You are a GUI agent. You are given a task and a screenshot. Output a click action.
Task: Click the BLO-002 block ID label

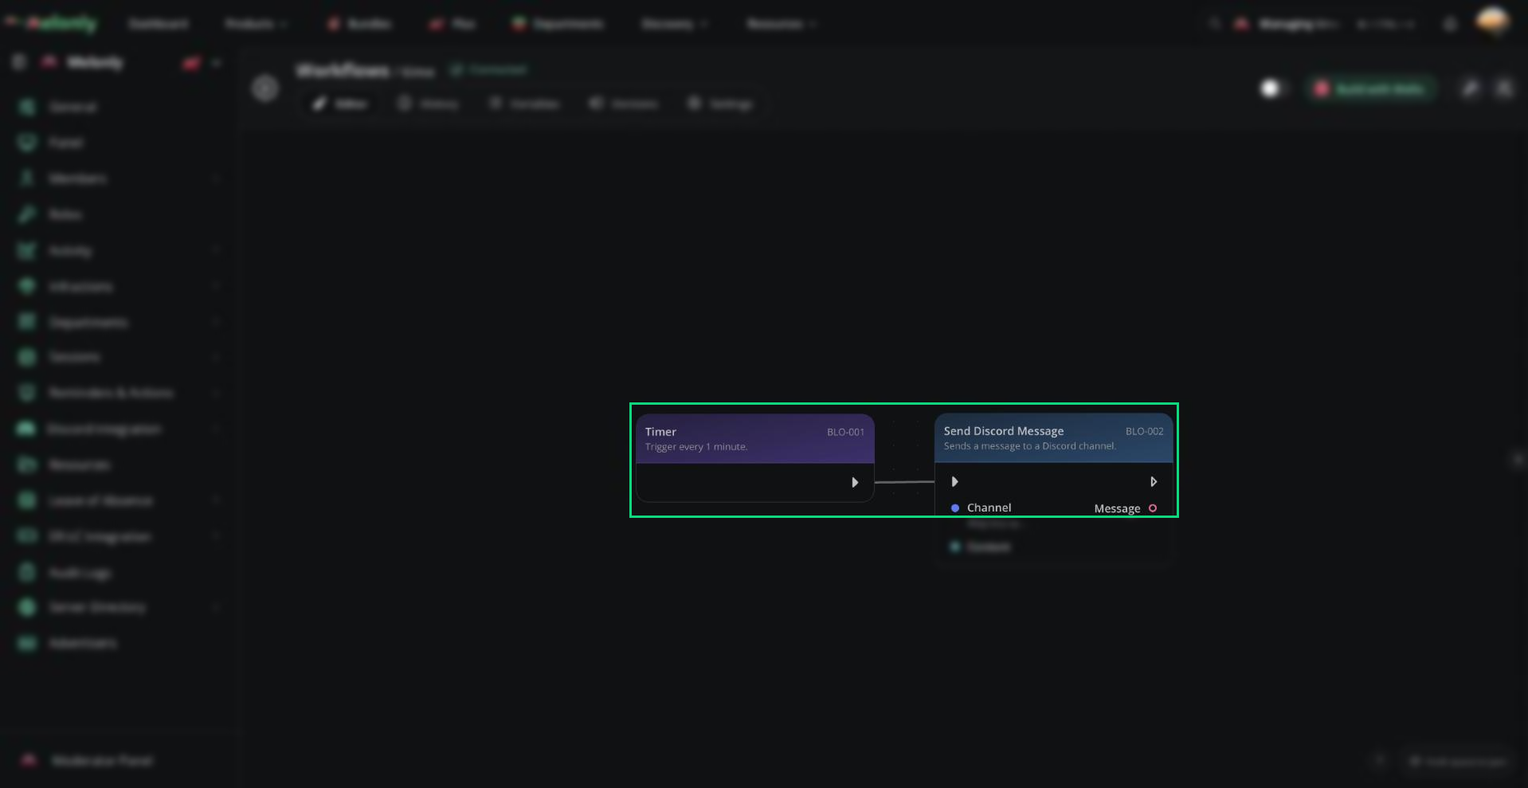point(1144,431)
